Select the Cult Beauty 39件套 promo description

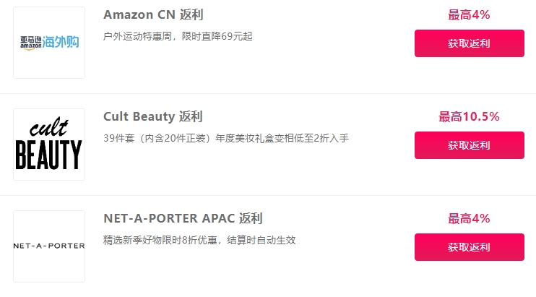[x=226, y=138]
